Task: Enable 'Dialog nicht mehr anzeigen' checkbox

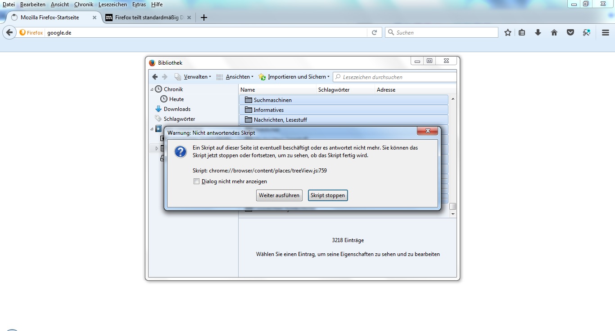Action: [x=196, y=181]
